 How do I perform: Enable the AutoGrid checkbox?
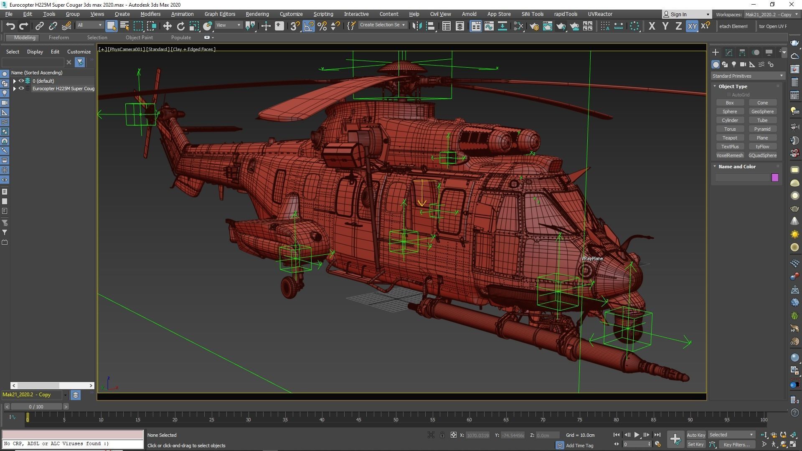click(x=728, y=95)
